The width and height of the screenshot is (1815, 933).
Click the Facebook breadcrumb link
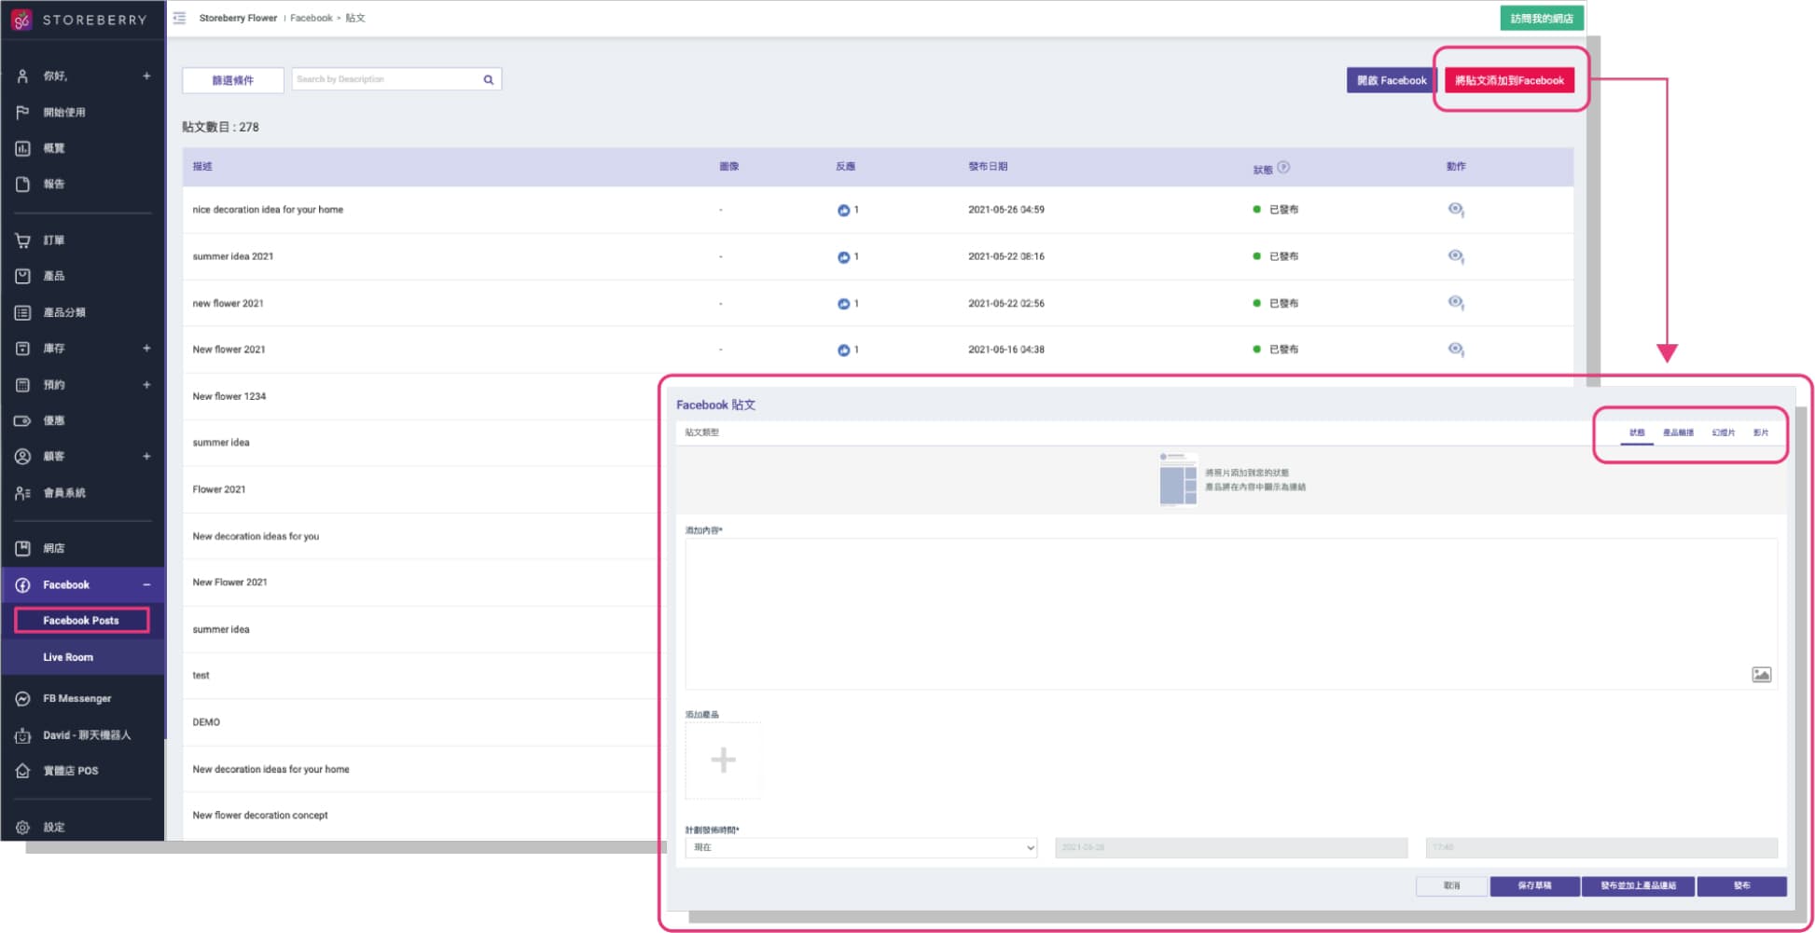pos(312,18)
